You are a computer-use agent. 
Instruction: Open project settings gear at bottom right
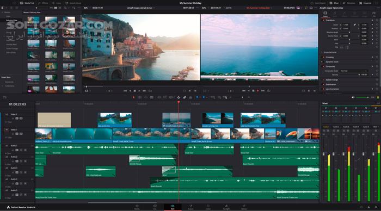click(376, 207)
